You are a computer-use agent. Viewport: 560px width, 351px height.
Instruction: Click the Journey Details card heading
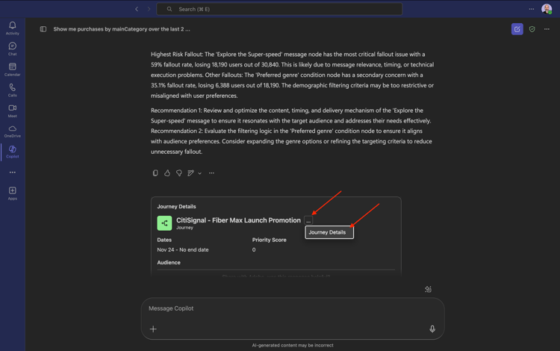176,206
